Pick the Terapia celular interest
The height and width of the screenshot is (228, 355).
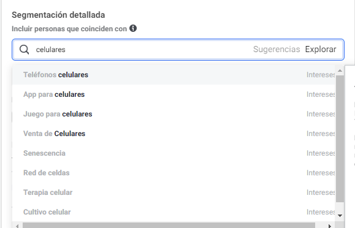pyautogui.click(x=174, y=192)
